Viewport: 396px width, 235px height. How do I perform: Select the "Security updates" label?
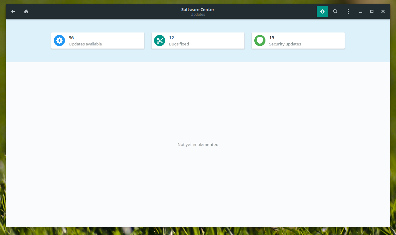pos(285,44)
